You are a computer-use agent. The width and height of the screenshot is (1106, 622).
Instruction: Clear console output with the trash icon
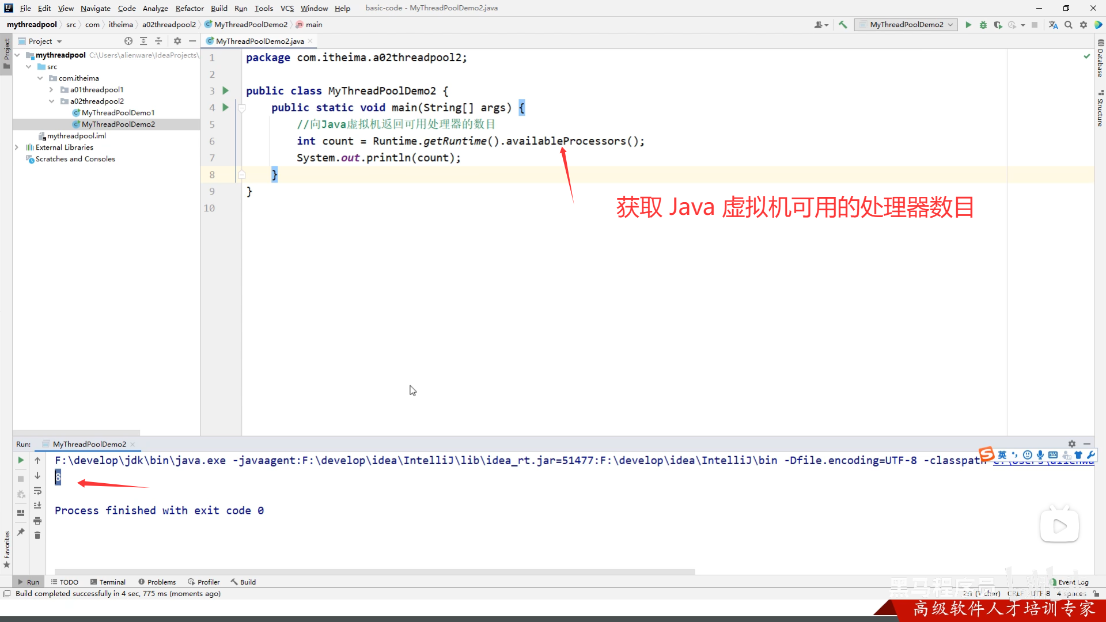(37, 536)
